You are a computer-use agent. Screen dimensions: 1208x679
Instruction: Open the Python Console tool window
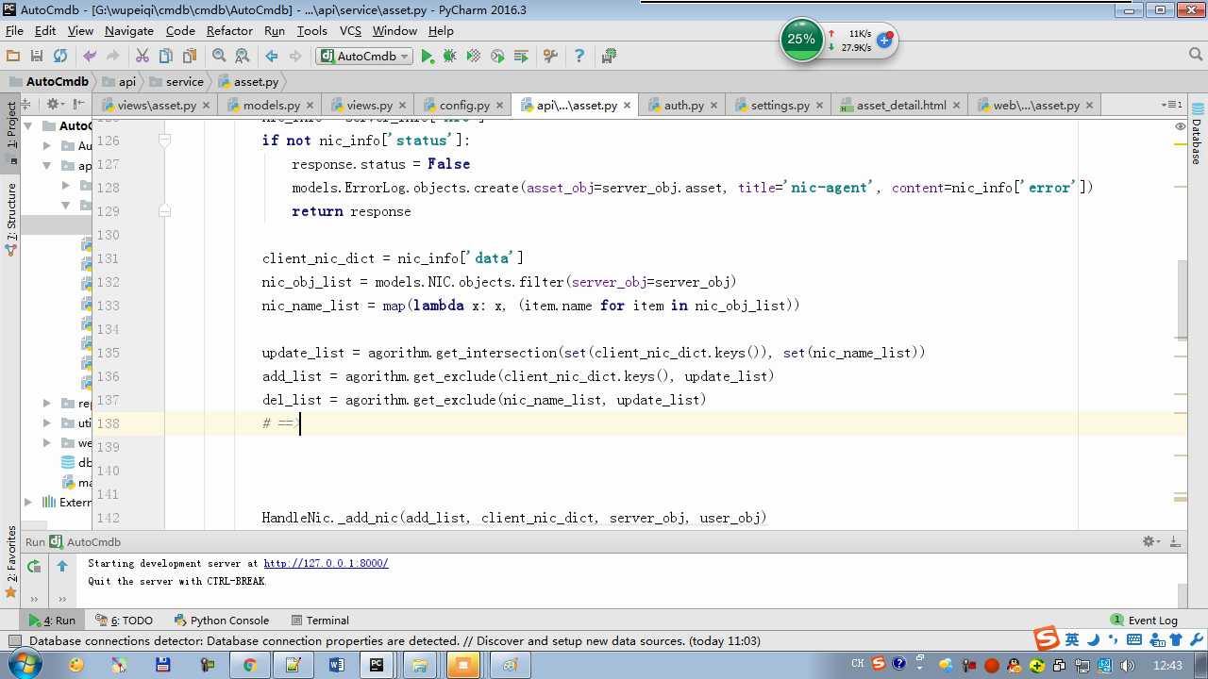pos(222,621)
